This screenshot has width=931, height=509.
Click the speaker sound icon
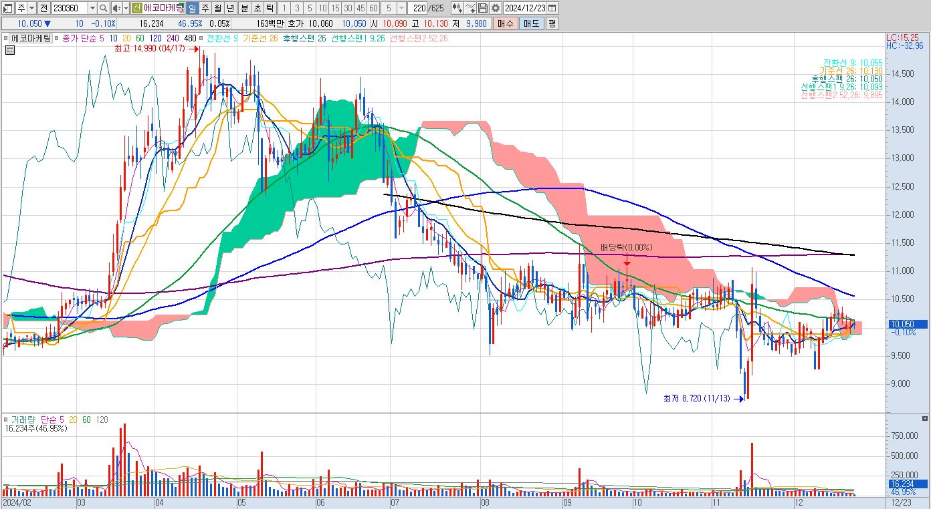(x=116, y=8)
